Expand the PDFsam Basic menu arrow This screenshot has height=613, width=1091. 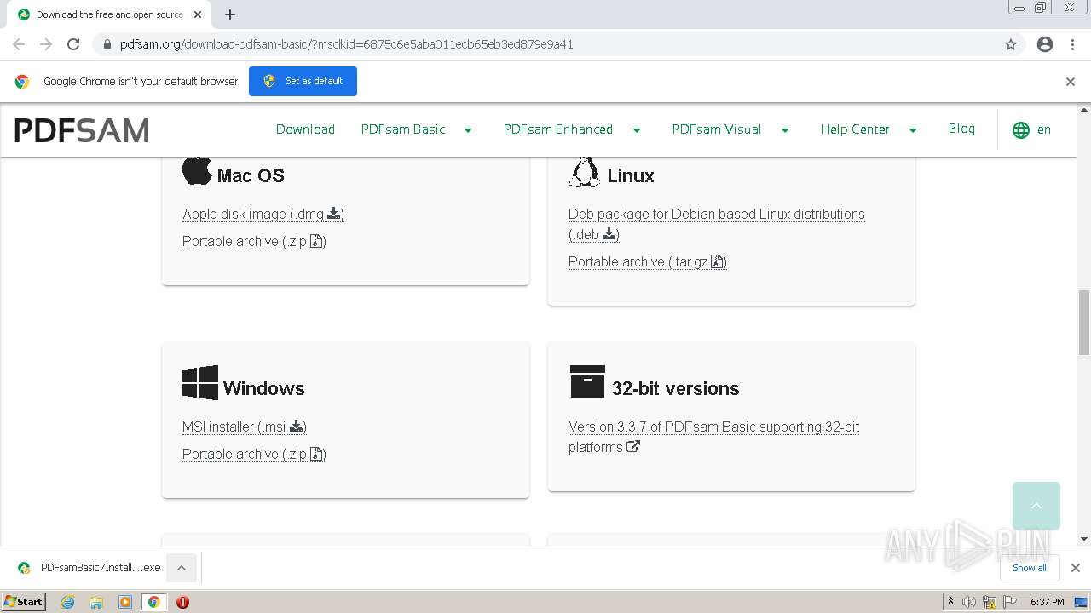pos(468,130)
